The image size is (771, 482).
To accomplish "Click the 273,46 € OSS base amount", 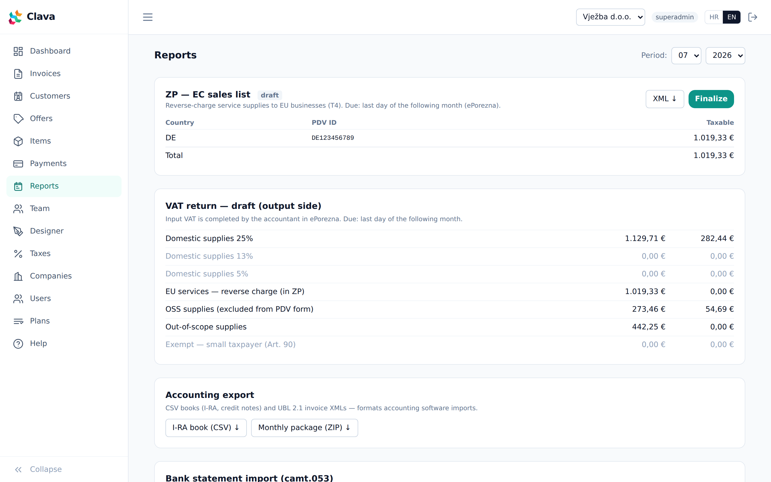I will pyautogui.click(x=649, y=310).
